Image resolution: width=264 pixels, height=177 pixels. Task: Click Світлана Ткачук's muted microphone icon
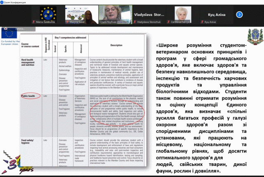(168, 22)
